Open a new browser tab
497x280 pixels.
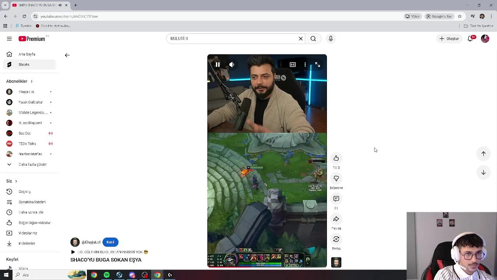coord(75,5)
